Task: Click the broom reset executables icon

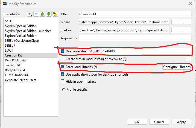Action: 55,14
